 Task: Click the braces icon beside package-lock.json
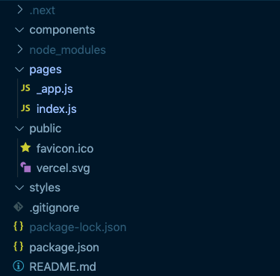19,227
